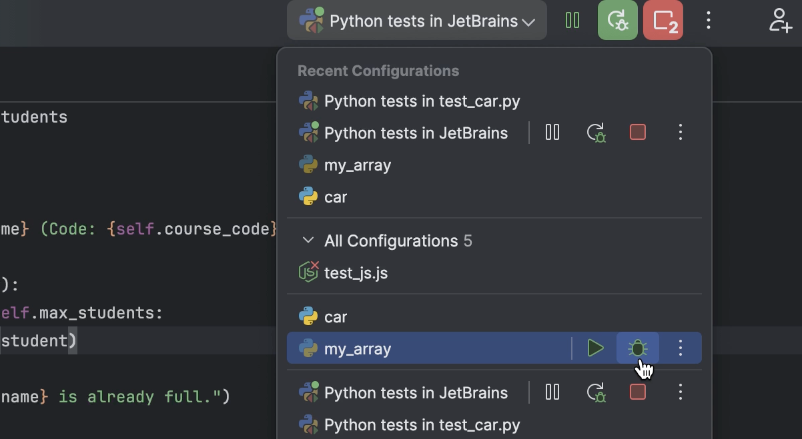
Task: Open the three-dot menu in the main toolbar
Action: click(x=708, y=20)
